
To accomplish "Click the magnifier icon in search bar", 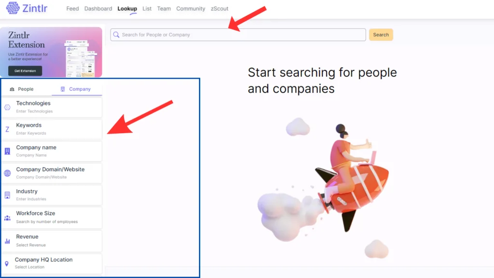I will pyautogui.click(x=116, y=35).
